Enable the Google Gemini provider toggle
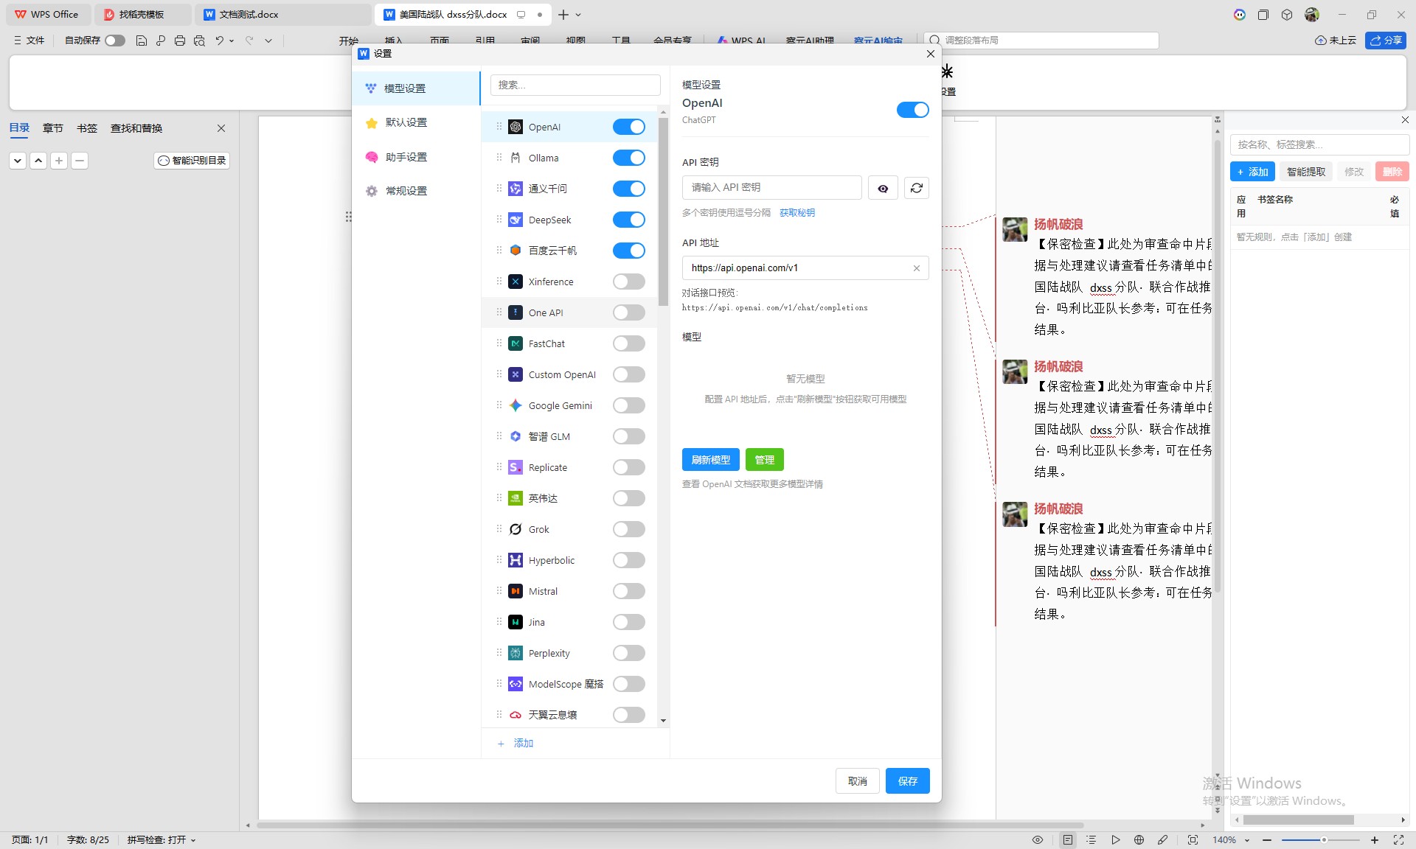Image resolution: width=1416 pixels, height=849 pixels. click(628, 405)
